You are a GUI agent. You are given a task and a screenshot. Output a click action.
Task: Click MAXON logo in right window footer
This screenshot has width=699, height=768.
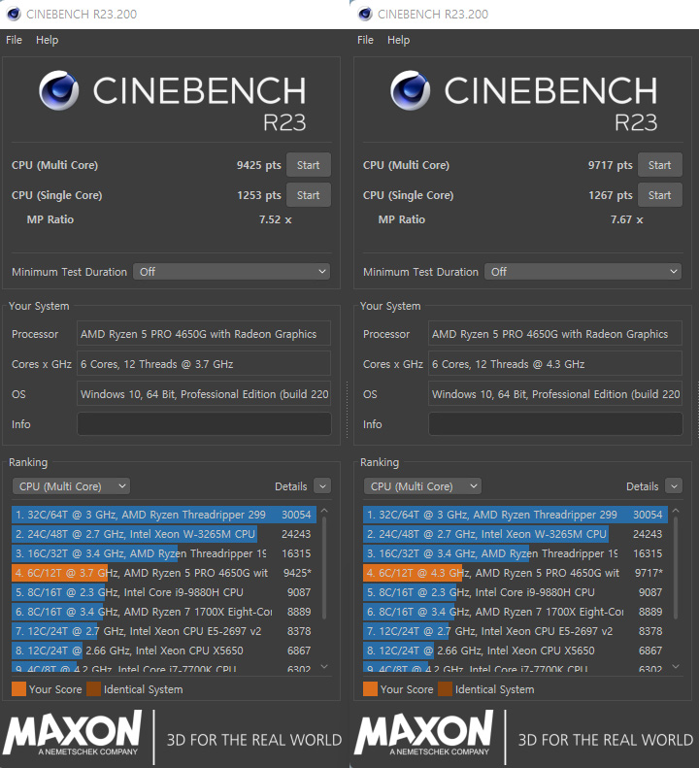tap(424, 733)
